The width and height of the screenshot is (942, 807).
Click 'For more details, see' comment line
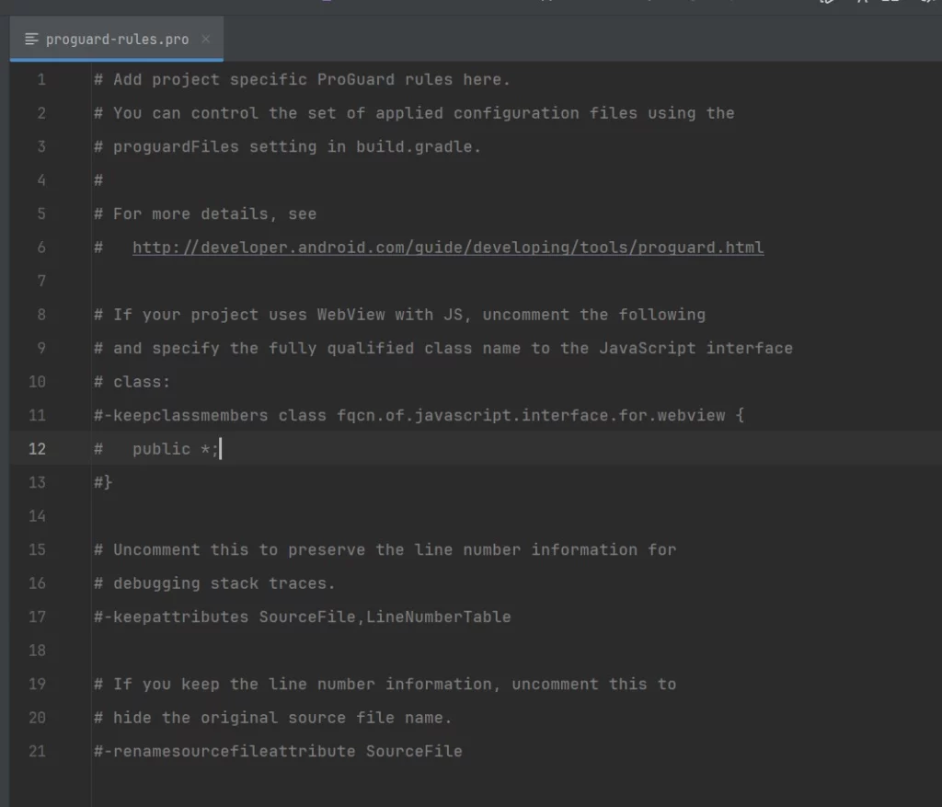pos(214,213)
